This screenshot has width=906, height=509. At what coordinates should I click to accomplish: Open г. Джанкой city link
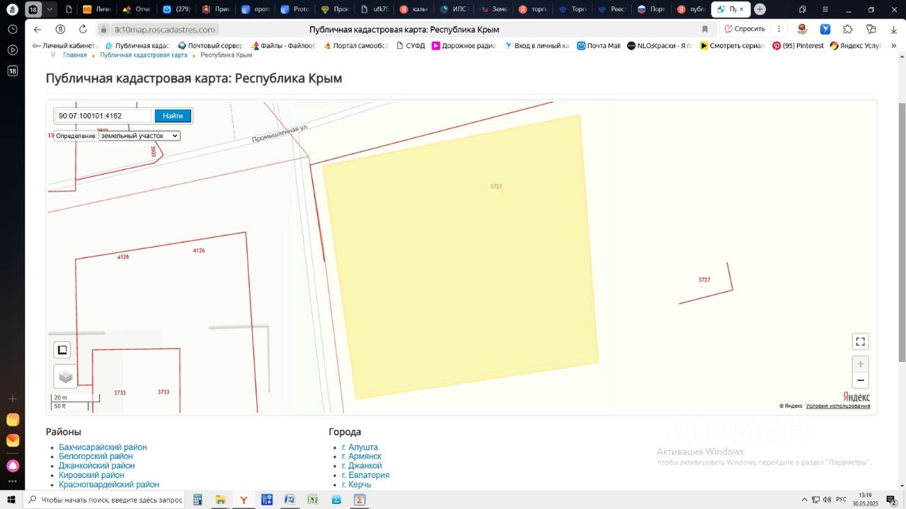coord(362,466)
